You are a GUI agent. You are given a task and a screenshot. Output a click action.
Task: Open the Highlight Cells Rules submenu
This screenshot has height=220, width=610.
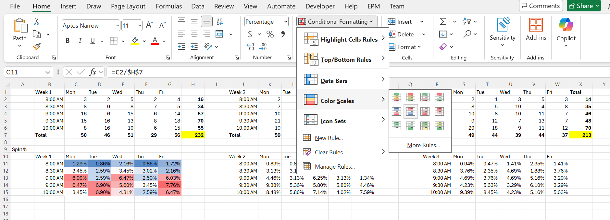[x=343, y=39]
